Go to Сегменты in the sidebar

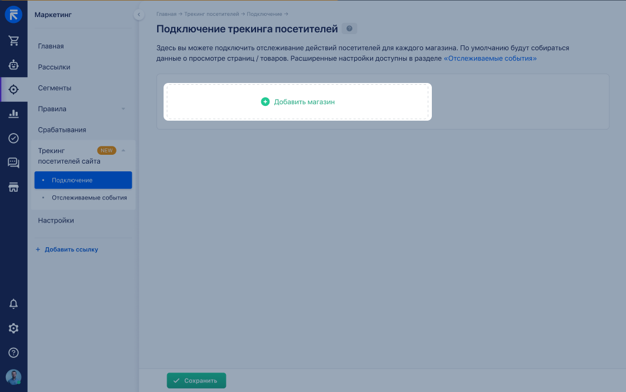(x=55, y=88)
